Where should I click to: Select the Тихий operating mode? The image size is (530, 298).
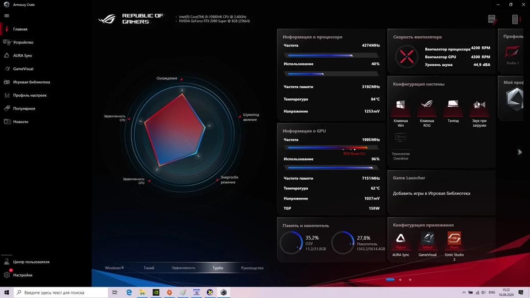[149, 268]
